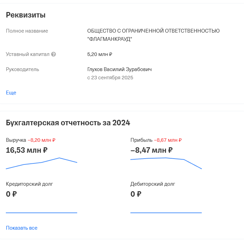Click the Руководитель field label

click(23, 69)
